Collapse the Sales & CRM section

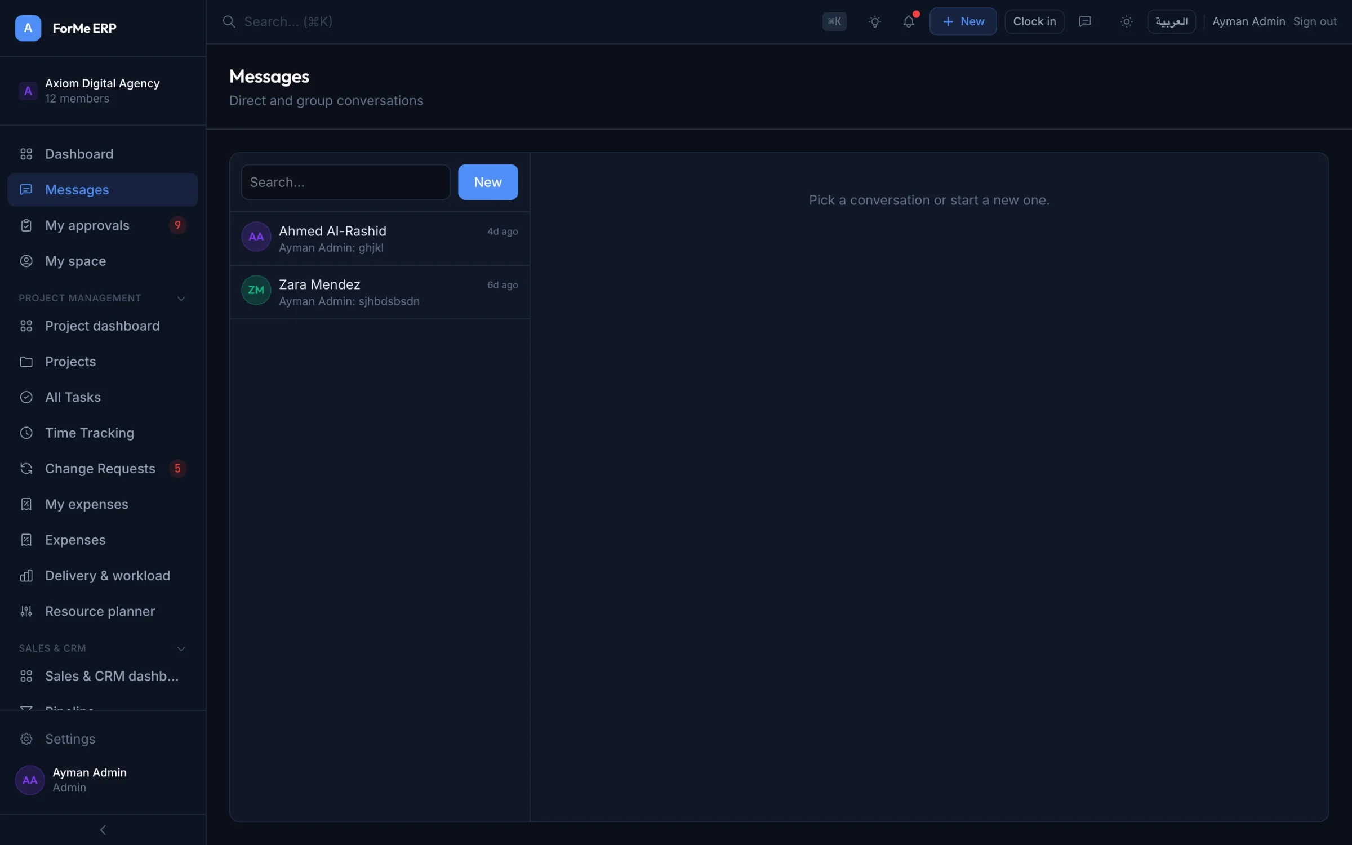(x=181, y=648)
